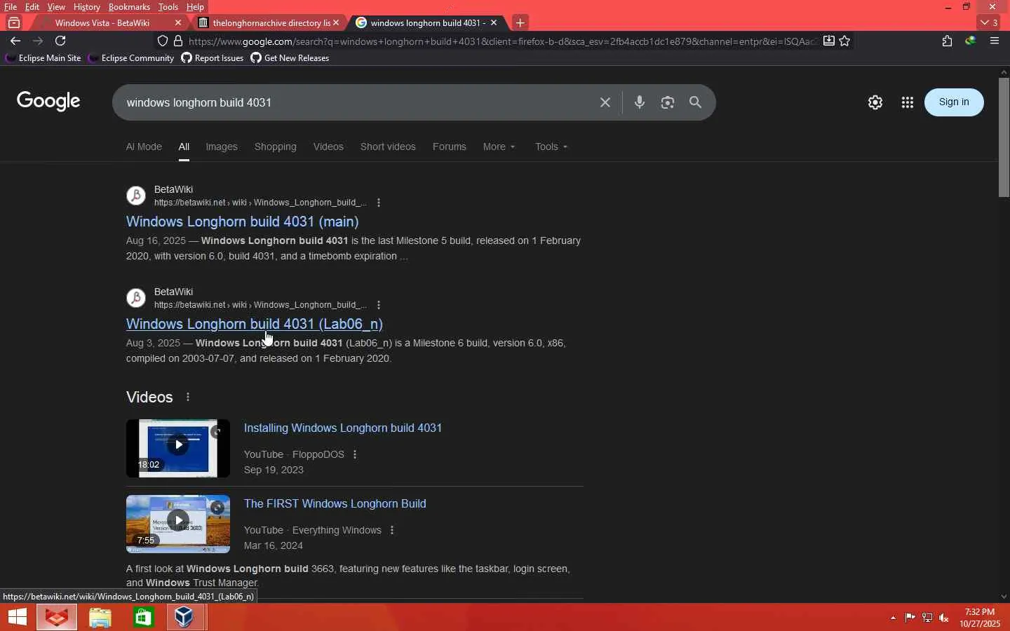Go back with the browser back arrow
The width and height of the screenshot is (1010, 631).
15,41
